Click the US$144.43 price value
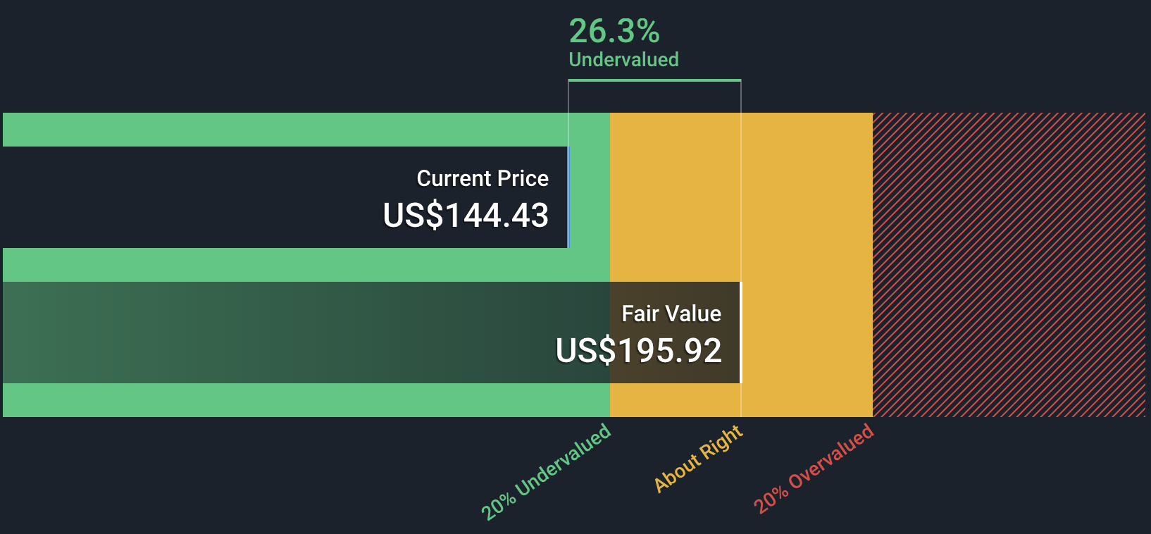 tap(466, 215)
